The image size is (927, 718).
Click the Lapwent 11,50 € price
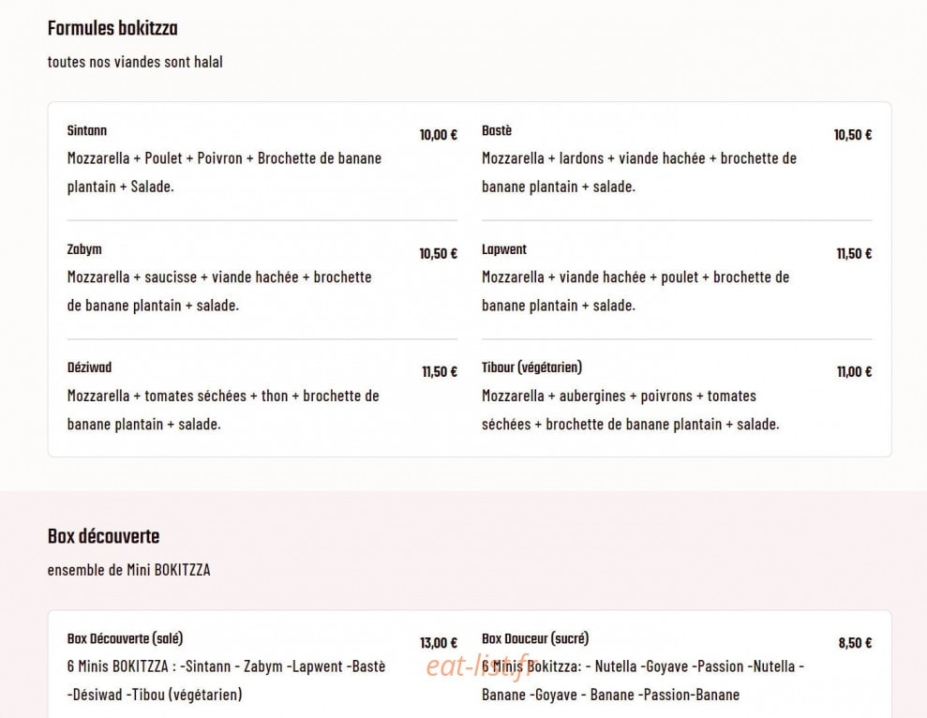click(x=854, y=254)
